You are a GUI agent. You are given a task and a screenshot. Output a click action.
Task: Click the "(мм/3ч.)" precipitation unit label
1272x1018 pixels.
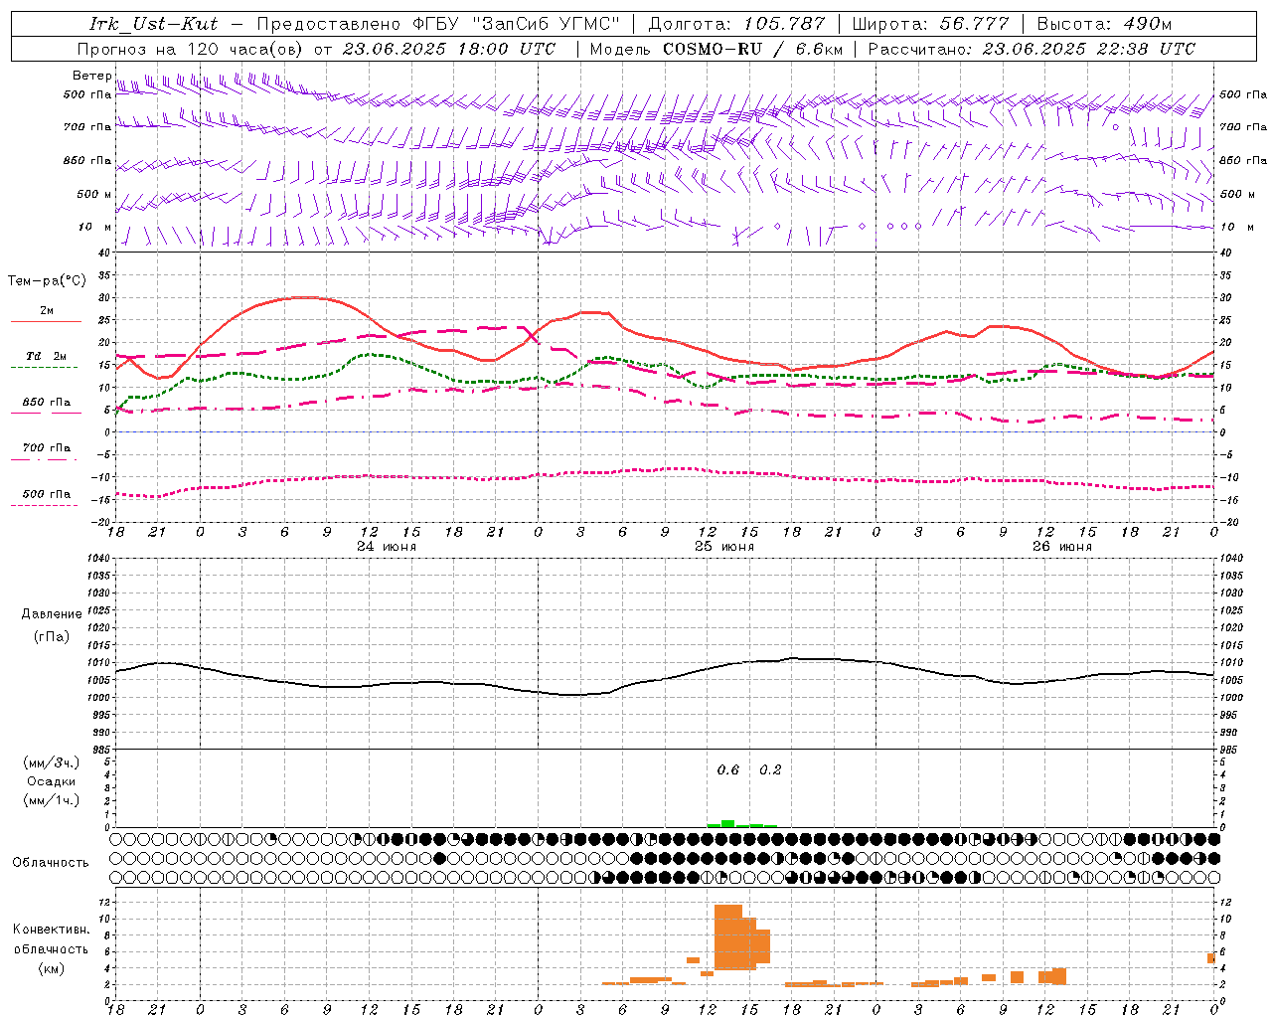point(51,763)
